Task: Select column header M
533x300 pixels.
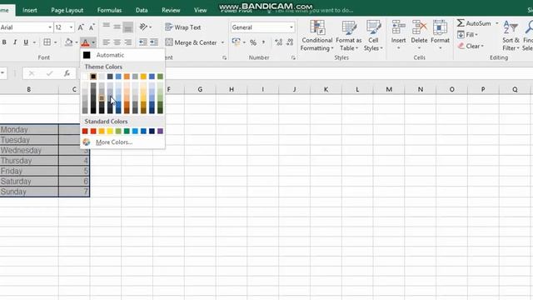Action: 389,89
